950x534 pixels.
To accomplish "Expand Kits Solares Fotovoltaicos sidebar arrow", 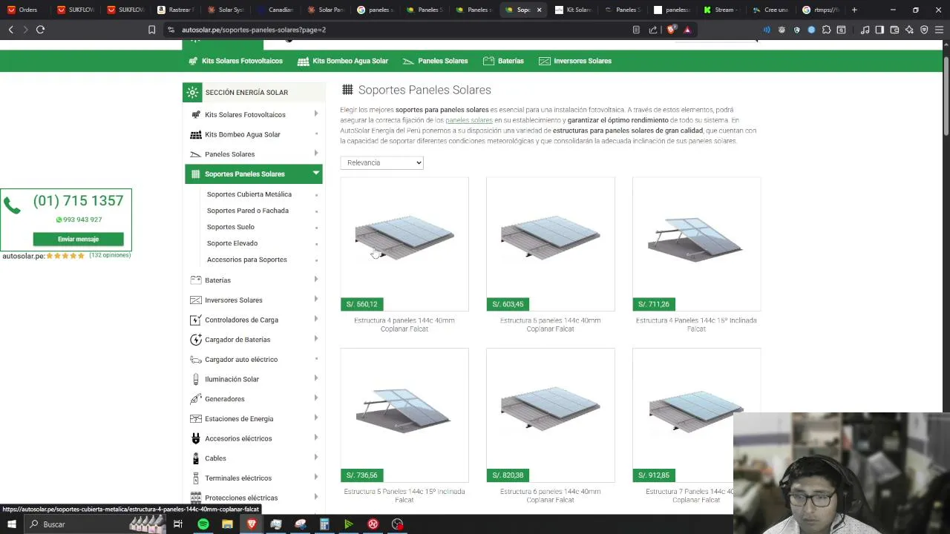I will [x=316, y=113].
